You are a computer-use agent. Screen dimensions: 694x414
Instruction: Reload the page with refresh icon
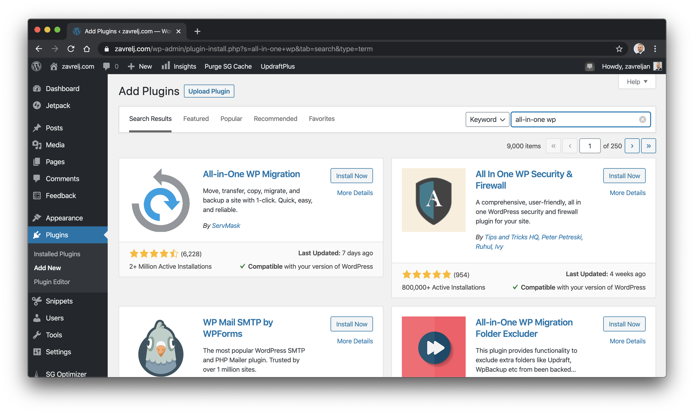tap(71, 49)
